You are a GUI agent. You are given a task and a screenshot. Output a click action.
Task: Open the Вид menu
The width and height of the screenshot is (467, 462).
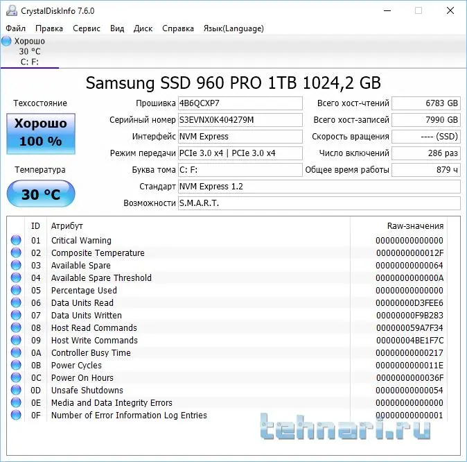tap(117, 28)
